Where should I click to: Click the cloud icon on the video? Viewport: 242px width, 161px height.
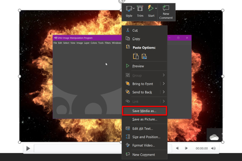214,137
